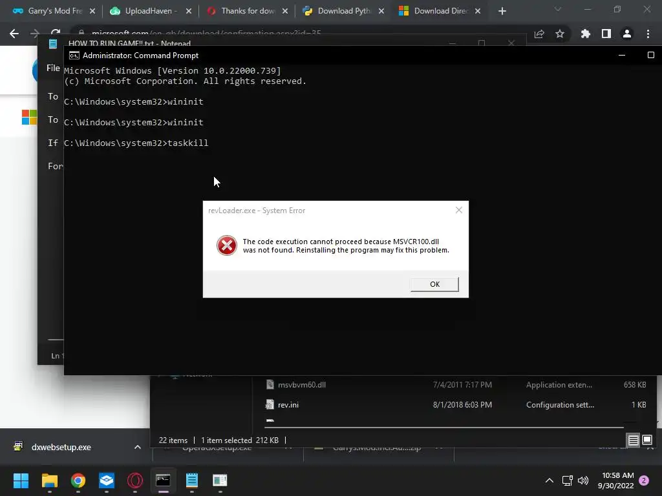Switch to Command Prompt on the taskbar
The image size is (662, 496).
[x=164, y=480]
